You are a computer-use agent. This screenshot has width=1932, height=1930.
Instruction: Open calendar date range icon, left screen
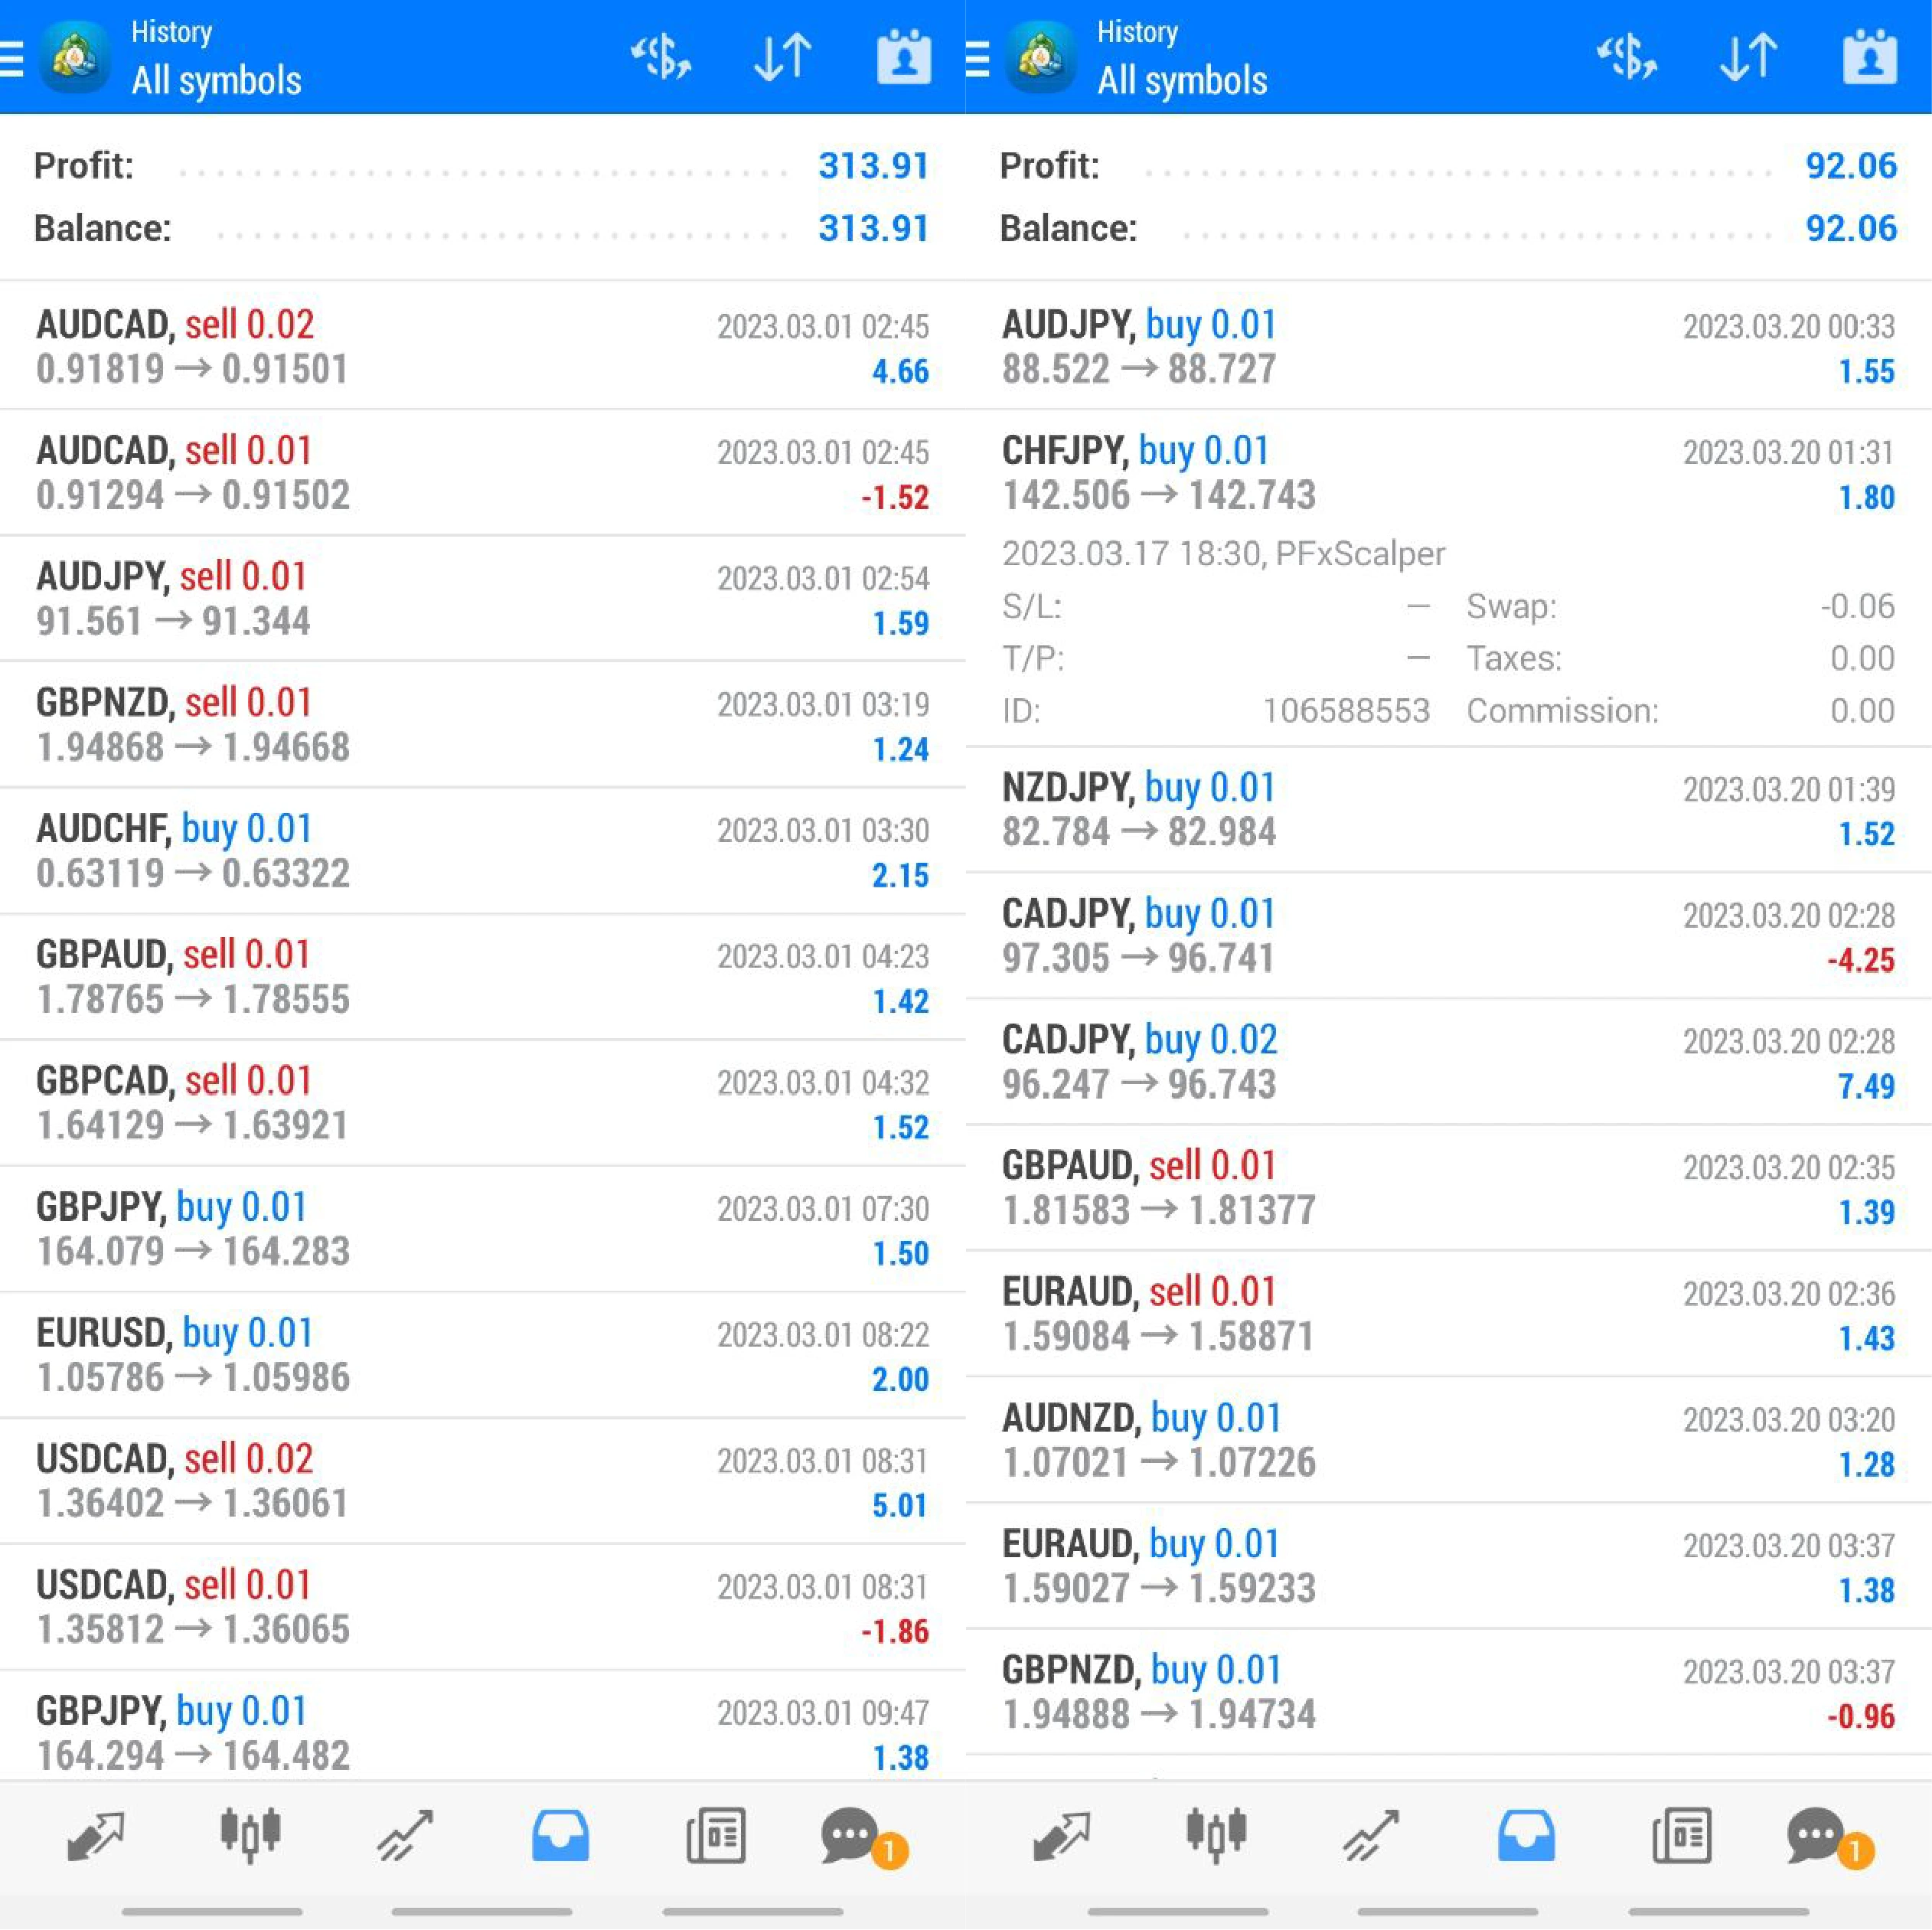pyautogui.click(x=904, y=57)
